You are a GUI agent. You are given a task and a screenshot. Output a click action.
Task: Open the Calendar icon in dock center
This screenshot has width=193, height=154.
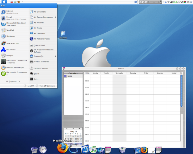click(x=108, y=150)
